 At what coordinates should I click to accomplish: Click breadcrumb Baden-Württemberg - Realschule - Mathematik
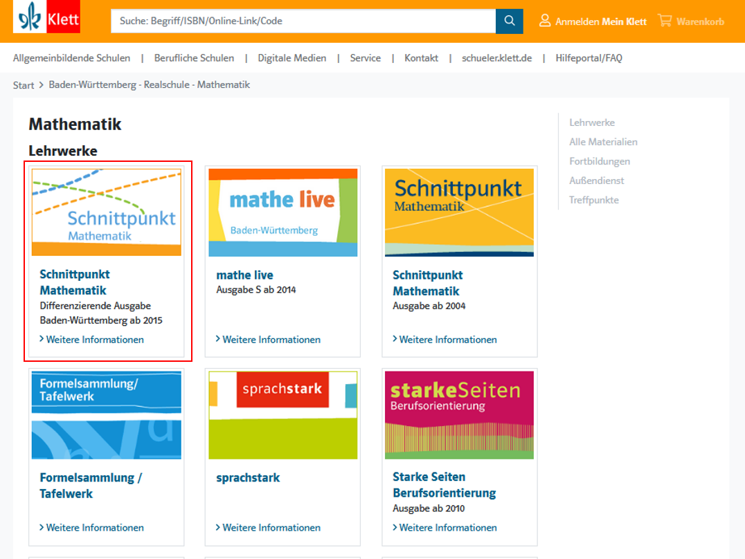tap(149, 84)
